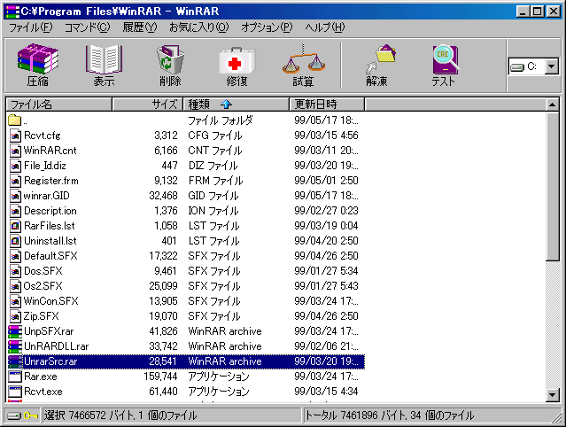The width and height of the screenshot is (566, 427).
Task: Open the ファイル(F) menu
Action: pyautogui.click(x=31, y=27)
